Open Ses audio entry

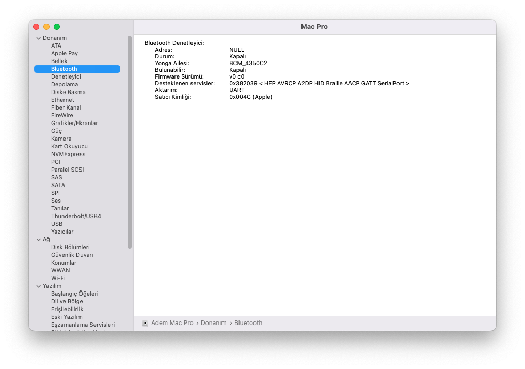(x=56, y=201)
